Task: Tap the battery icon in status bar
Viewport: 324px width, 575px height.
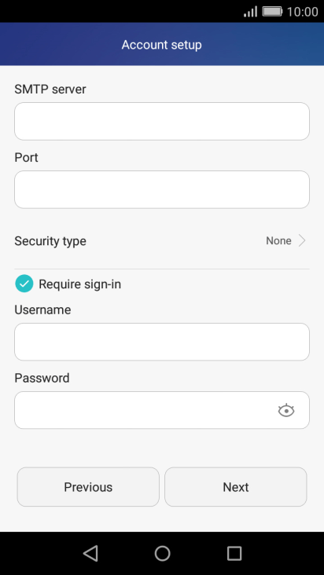Action: (x=272, y=12)
